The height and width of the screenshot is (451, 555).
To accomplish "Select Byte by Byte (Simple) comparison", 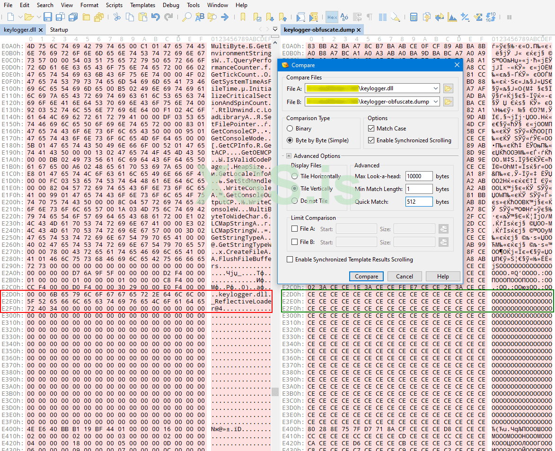I will point(290,140).
